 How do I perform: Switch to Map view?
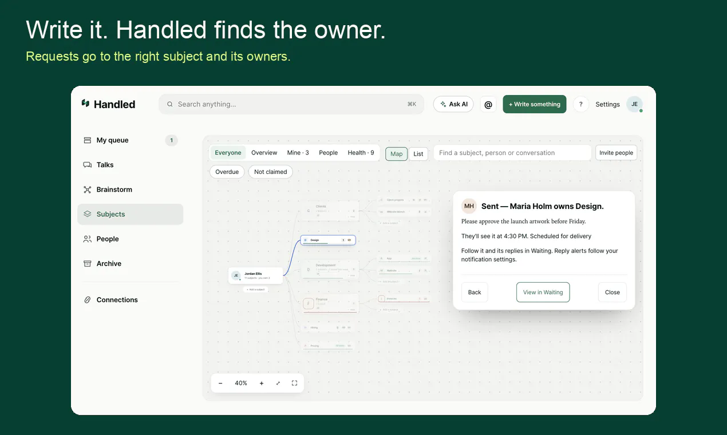[x=396, y=153]
